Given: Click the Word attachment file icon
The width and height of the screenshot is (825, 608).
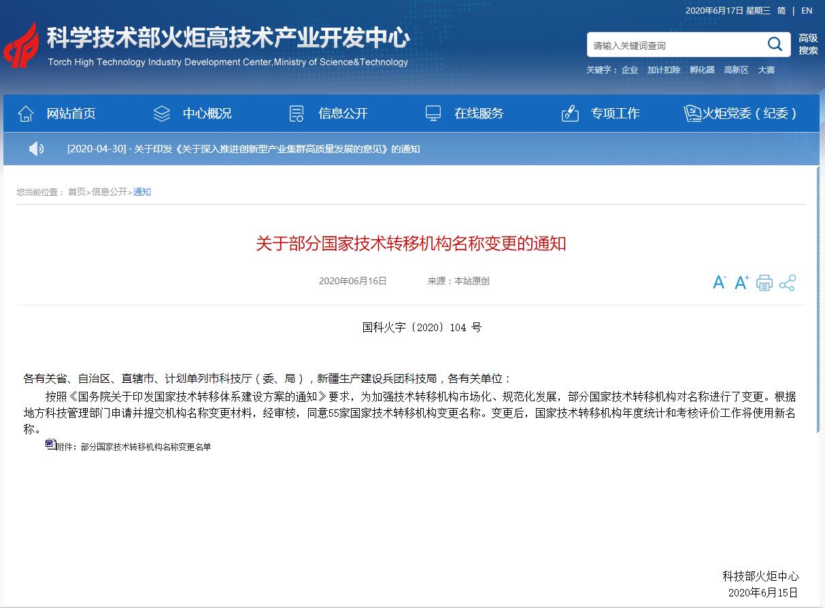Looking at the screenshot, I should point(51,445).
